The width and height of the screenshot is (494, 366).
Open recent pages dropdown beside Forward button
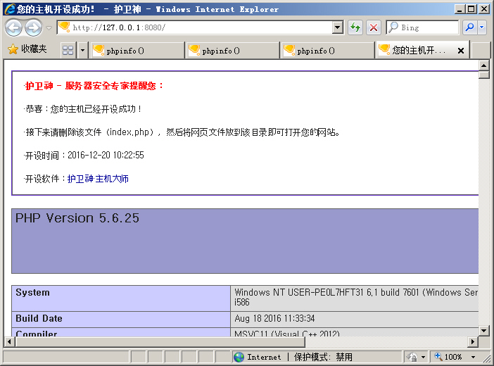[49, 27]
